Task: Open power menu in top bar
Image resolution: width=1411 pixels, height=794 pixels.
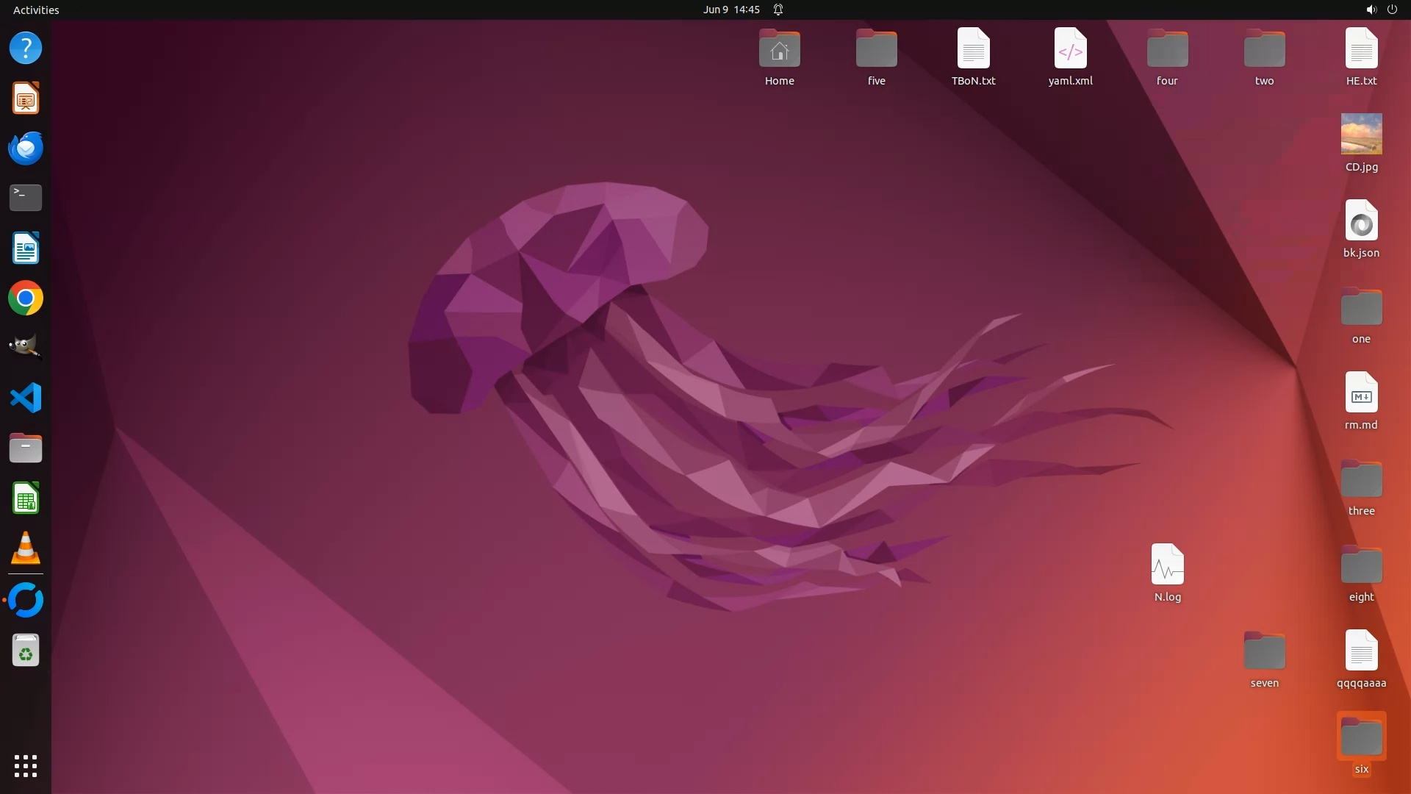Action: 1392,10
